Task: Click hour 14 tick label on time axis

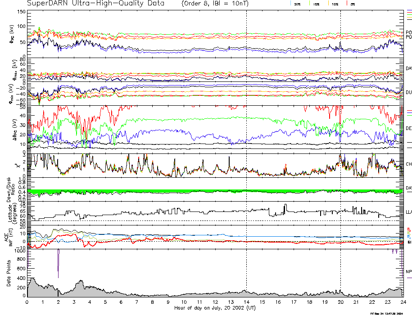Action: (x=246, y=302)
